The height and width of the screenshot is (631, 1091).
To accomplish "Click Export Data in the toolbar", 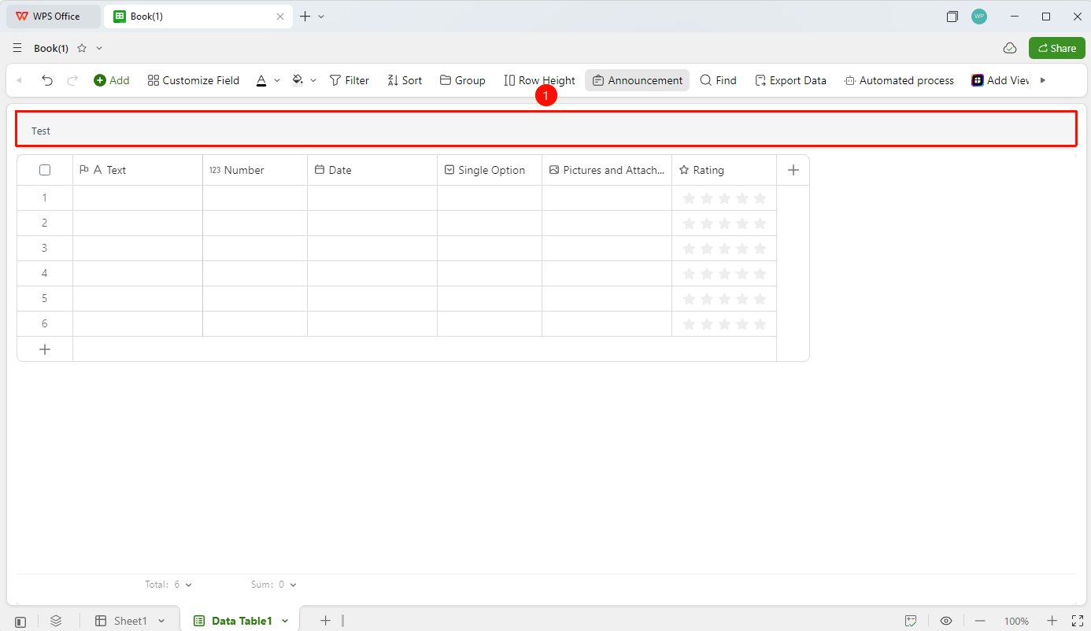I will click(791, 80).
